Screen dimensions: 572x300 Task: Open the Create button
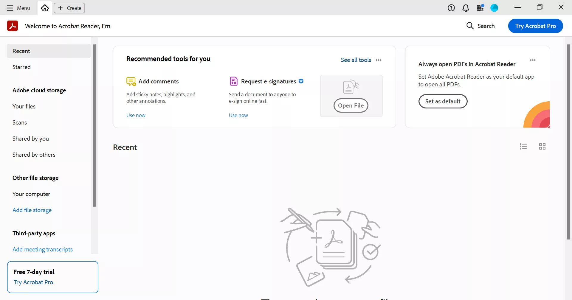[x=69, y=8]
